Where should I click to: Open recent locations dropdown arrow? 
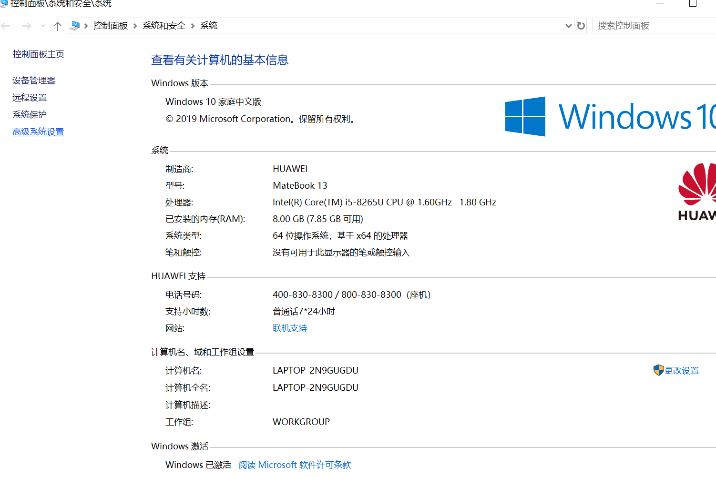click(x=43, y=26)
